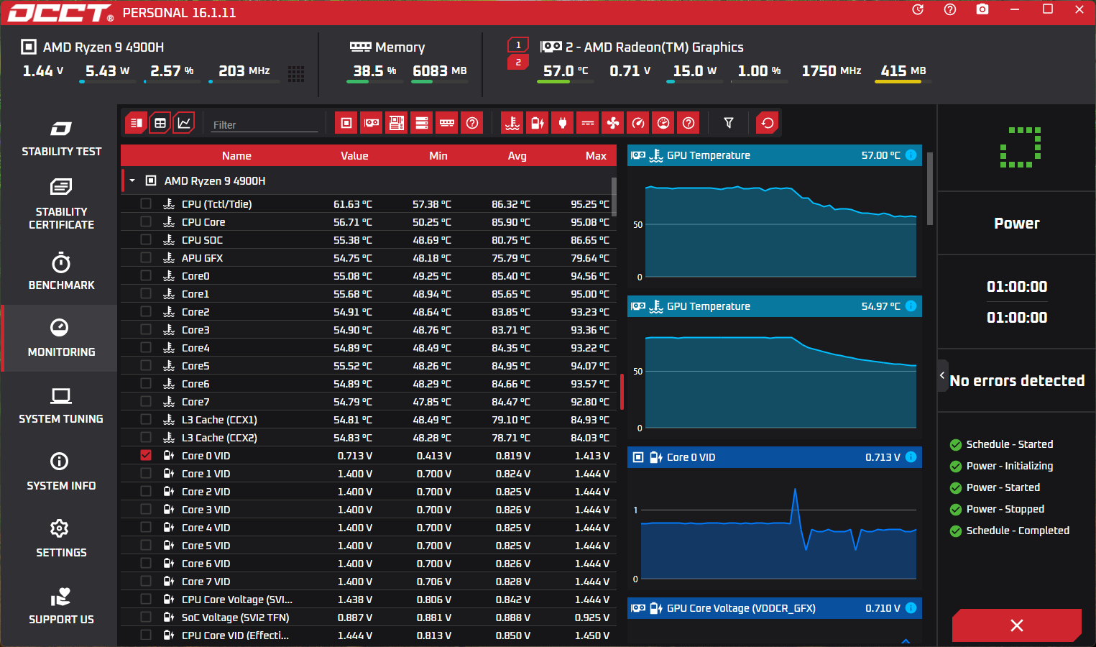Viewport: 1096px width, 647px height.
Task: Open the Benchmark section
Action: 60,271
